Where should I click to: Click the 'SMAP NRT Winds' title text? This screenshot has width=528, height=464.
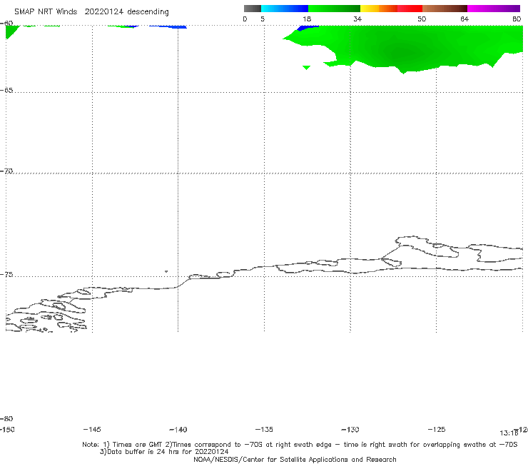click(46, 12)
